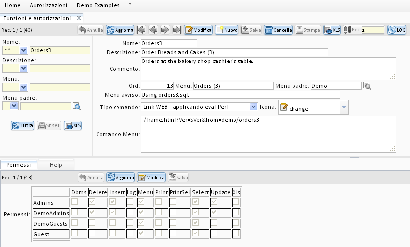Click Modifica in the top toolbar

(198, 30)
